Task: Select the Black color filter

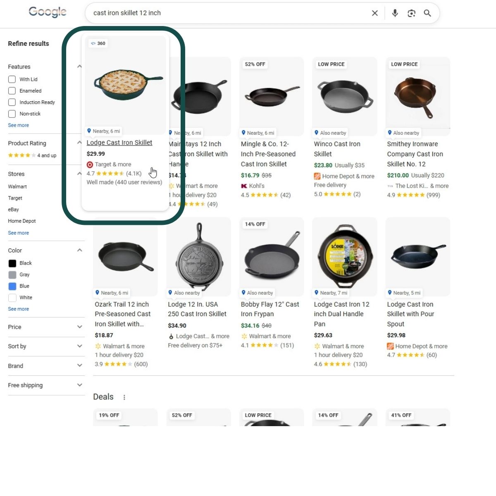Action: [12, 263]
